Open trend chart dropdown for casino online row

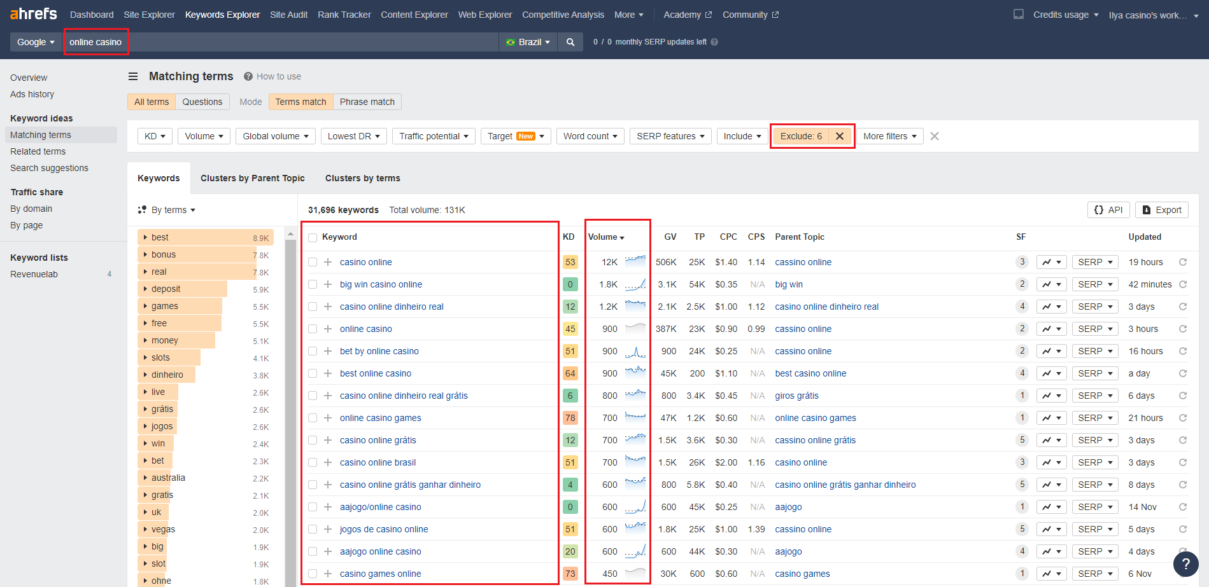click(1052, 262)
